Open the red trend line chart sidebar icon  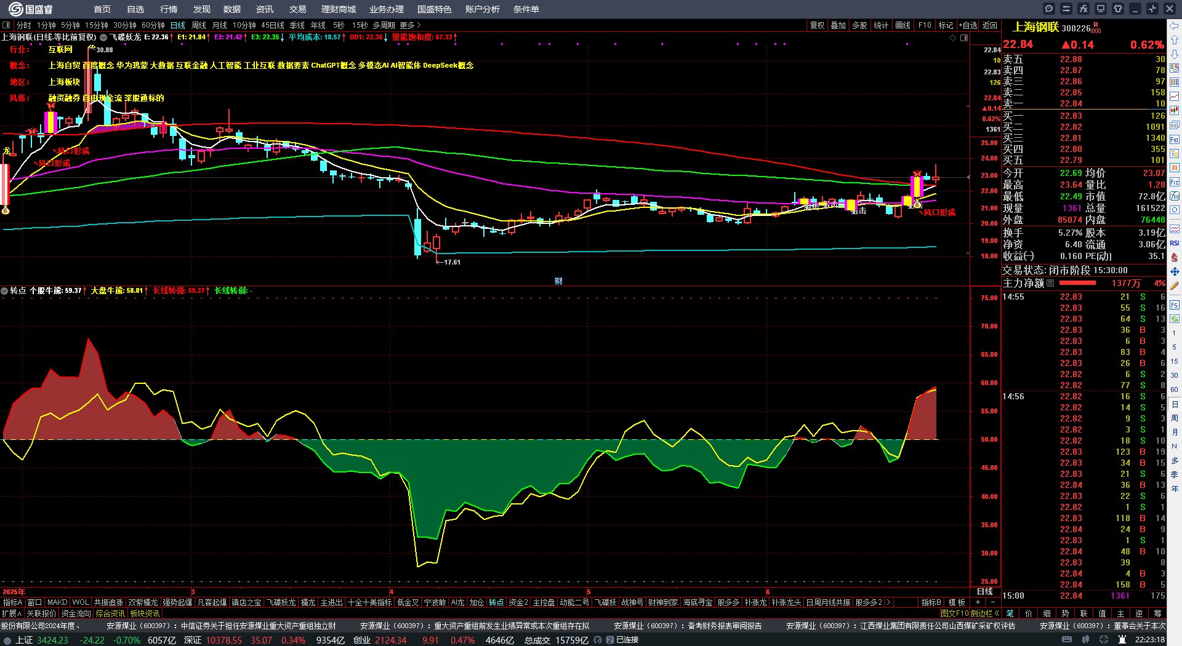click(1175, 97)
